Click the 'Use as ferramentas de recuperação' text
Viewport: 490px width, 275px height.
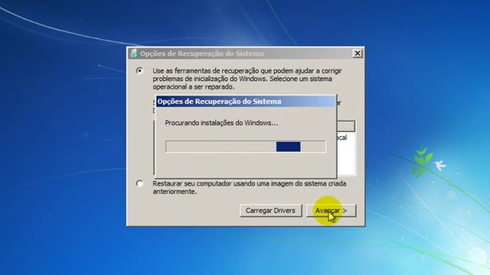(x=247, y=79)
